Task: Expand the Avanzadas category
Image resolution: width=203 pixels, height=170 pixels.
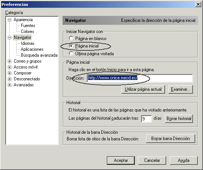Action: pos(9,85)
